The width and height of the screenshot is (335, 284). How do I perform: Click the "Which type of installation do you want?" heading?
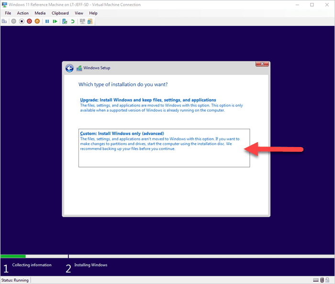point(123,84)
